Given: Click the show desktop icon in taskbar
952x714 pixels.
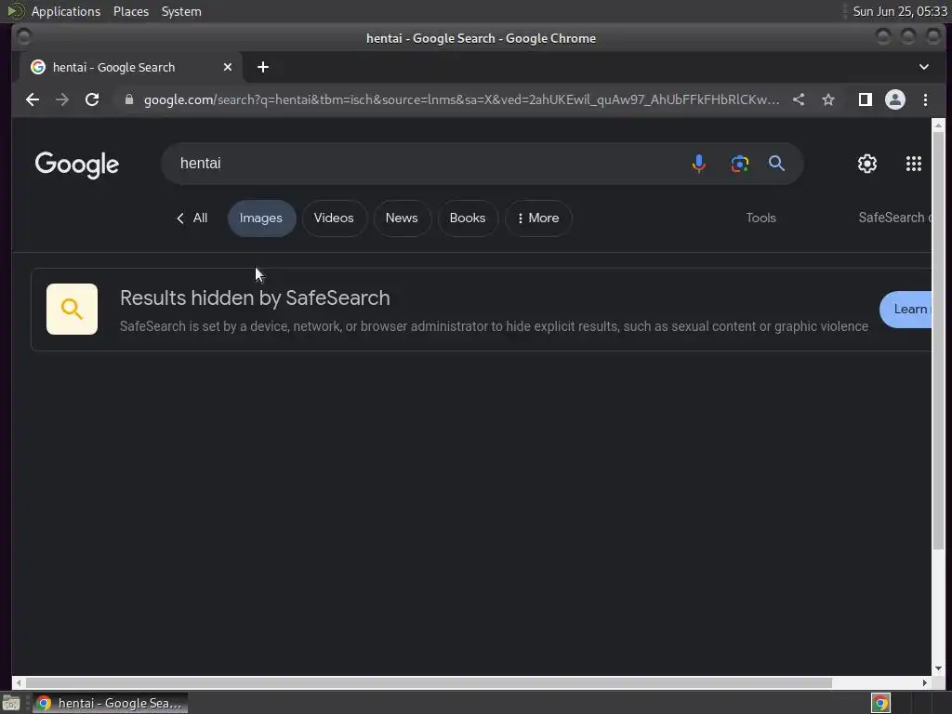Looking at the screenshot, I should click(x=11, y=704).
